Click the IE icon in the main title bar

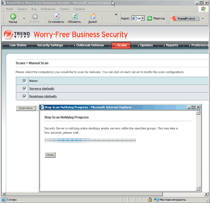(3, 3)
